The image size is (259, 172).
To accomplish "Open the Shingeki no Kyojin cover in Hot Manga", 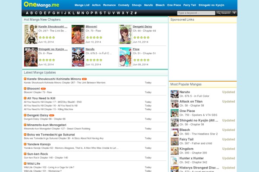I will [31, 57].
